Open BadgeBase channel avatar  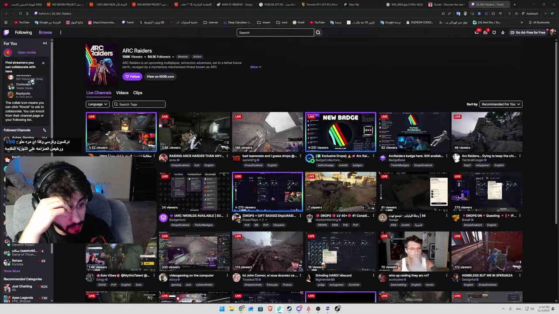(x=383, y=158)
